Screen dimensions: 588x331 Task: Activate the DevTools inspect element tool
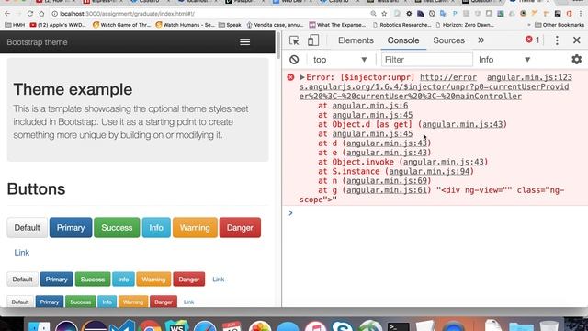pos(294,40)
